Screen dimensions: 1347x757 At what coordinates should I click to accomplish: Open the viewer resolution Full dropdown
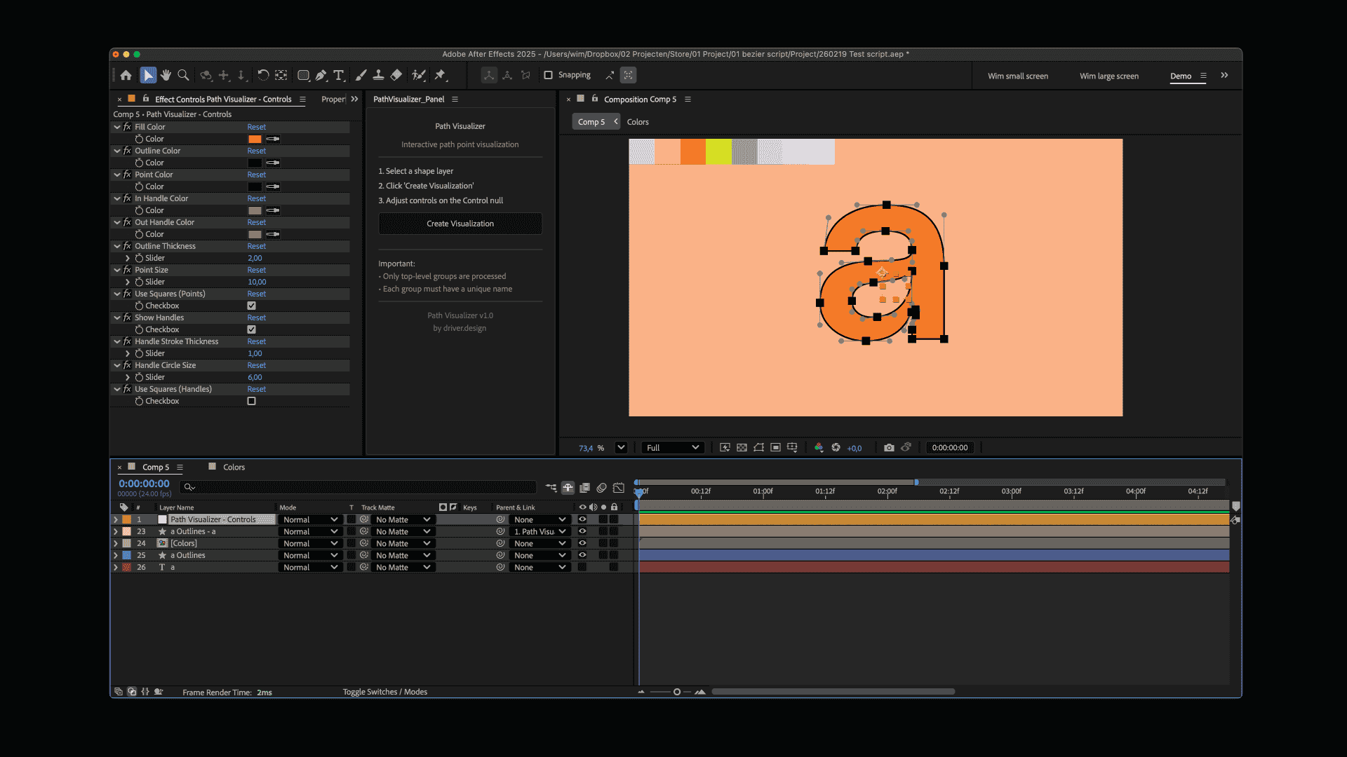[x=672, y=447]
